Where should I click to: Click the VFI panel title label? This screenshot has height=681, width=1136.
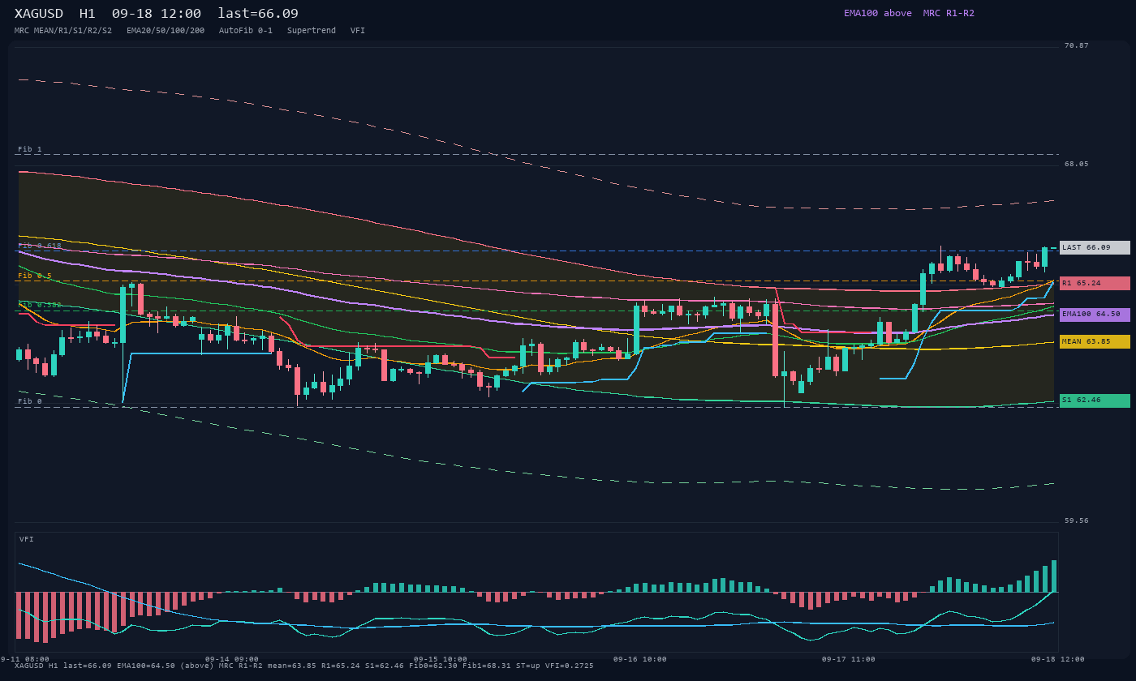point(27,539)
